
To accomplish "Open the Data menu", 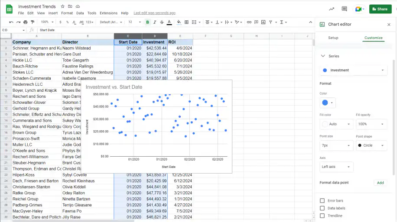I will tap(80, 13).
